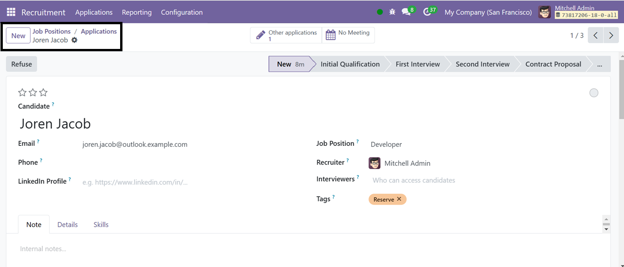The height and width of the screenshot is (267, 624).
Task: Open the chat messages icon with badge 8
Action: (407, 12)
